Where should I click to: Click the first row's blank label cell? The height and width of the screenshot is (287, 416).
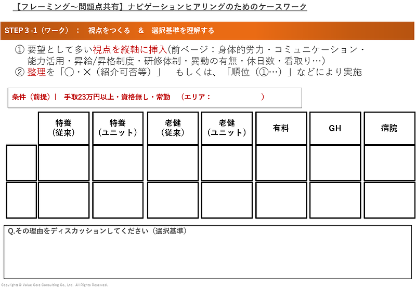(x=21, y=163)
